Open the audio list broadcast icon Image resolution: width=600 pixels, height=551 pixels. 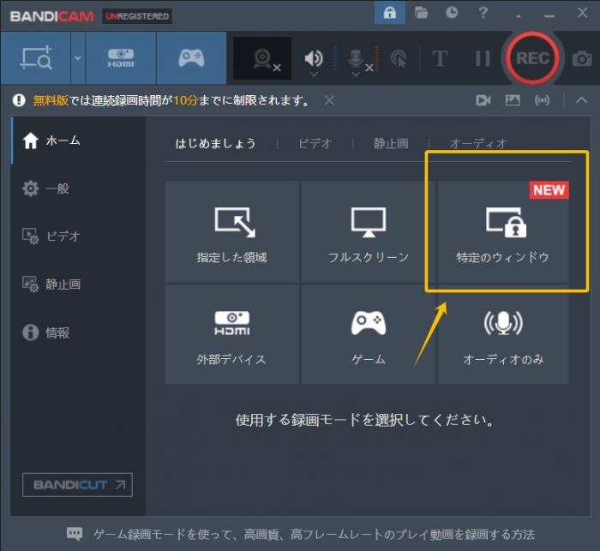click(x=542, y=100)
